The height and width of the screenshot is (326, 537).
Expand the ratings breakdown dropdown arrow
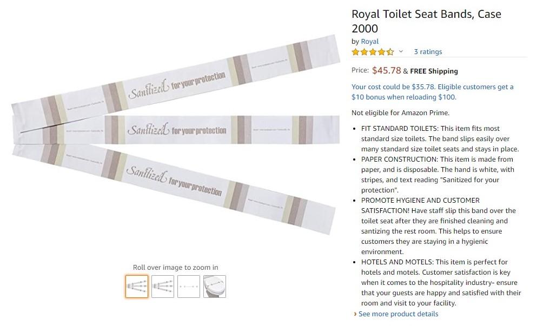(401, 52)
